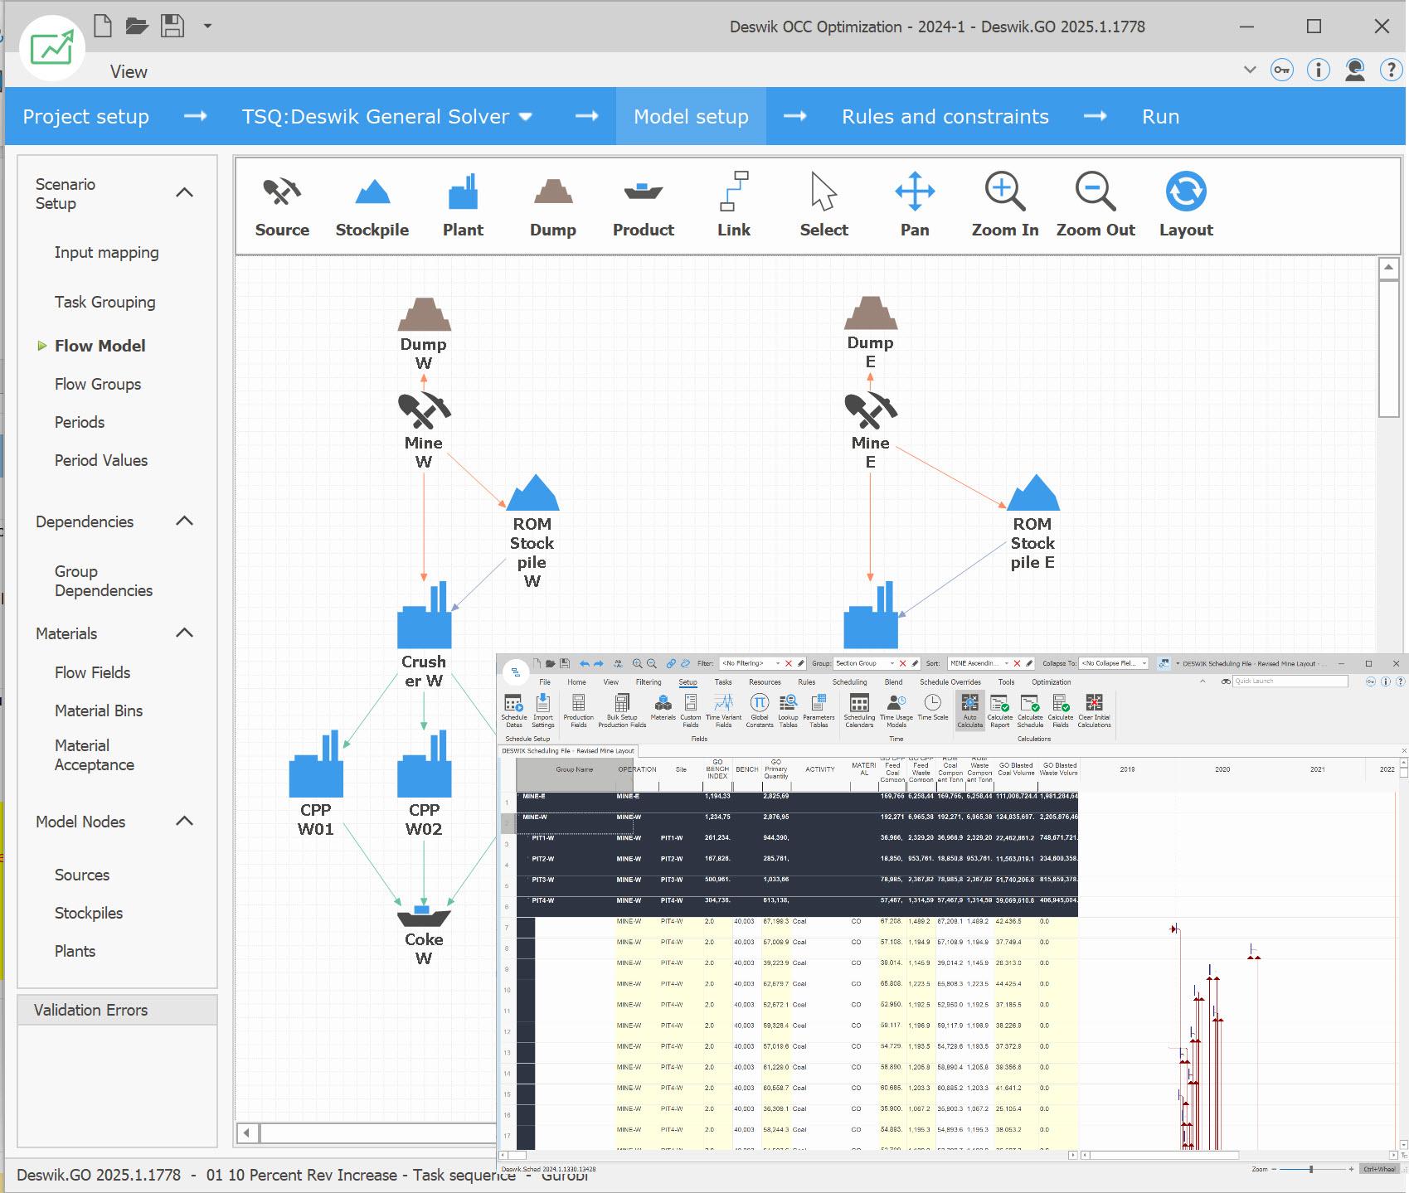Click the Scheduling window zoom slider handle
1409x1193 pixels.
[x=1311, y=1169]
